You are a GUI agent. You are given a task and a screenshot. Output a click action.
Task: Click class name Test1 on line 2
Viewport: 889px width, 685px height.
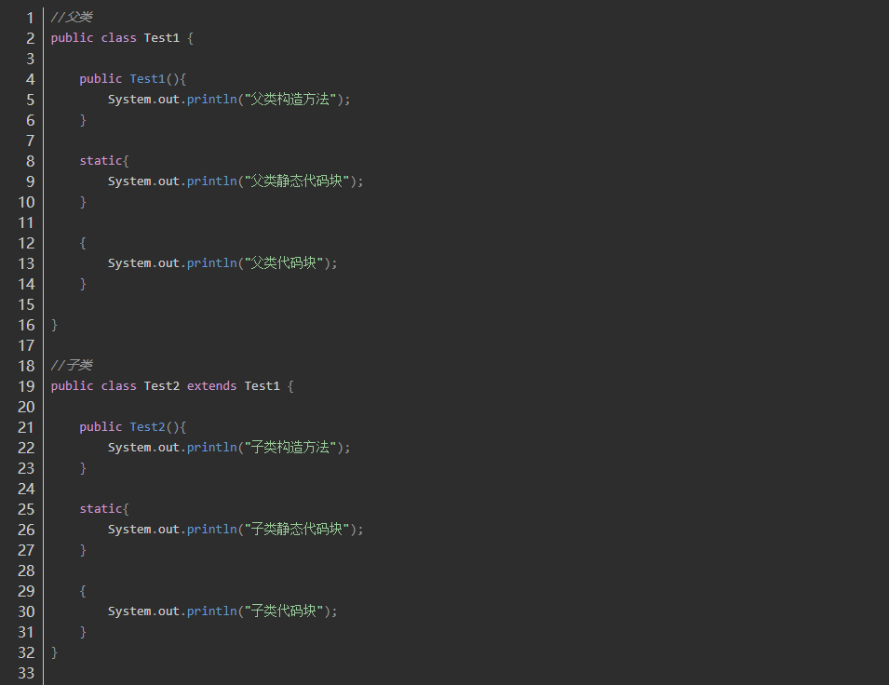[x=162, y=38]
